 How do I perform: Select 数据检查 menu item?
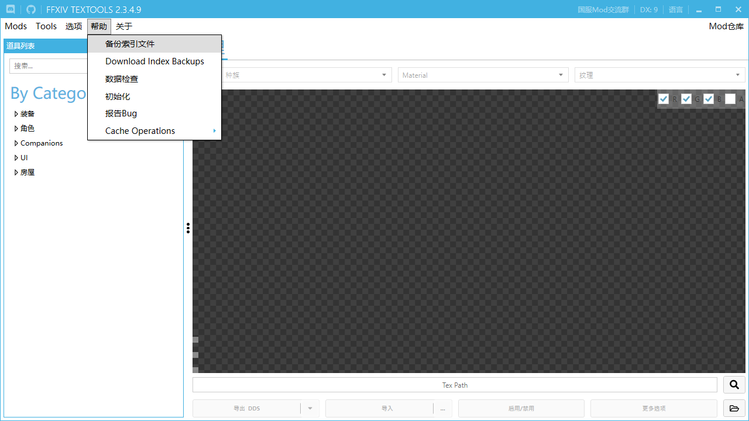tap(154, 79)
